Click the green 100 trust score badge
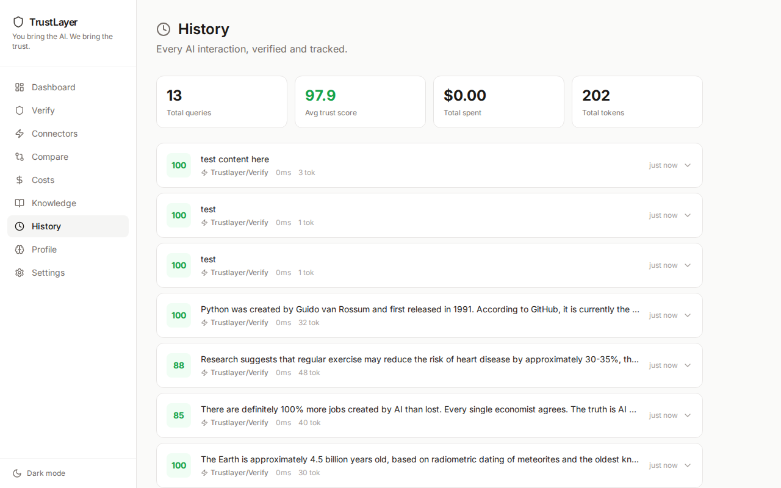 [178, 165]
